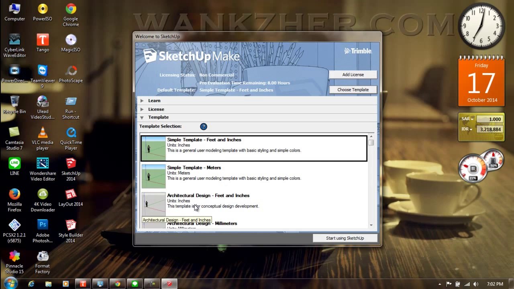Open the IDR currency dropdown in gadget
The width and height of the screenshot is (514, 289).
(467, 129)
